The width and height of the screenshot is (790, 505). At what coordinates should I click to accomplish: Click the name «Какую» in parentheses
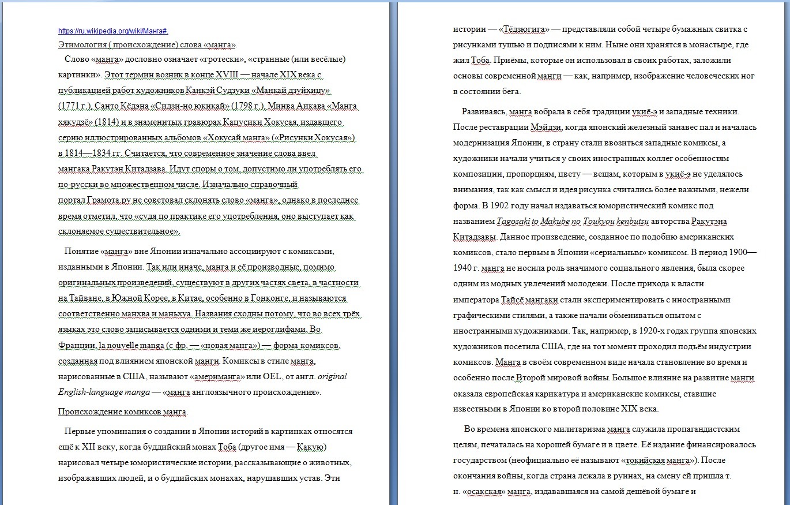[312, 447]
